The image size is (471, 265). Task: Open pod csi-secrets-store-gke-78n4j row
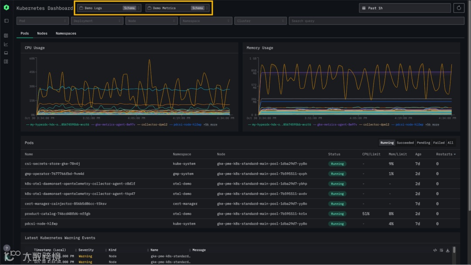[52, 164]
